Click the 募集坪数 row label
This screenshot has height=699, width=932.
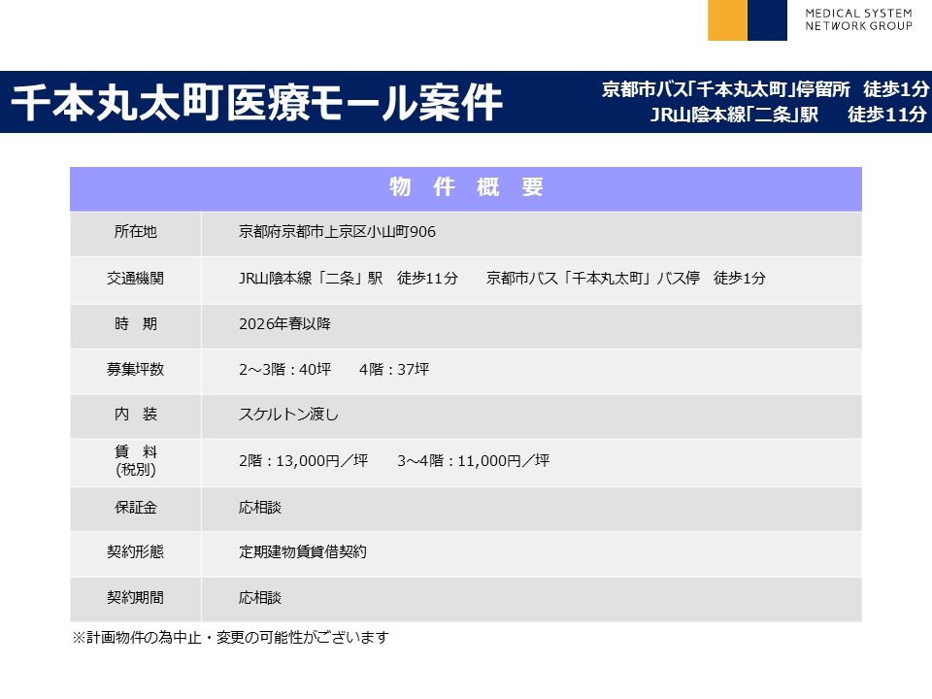point(136,370)
